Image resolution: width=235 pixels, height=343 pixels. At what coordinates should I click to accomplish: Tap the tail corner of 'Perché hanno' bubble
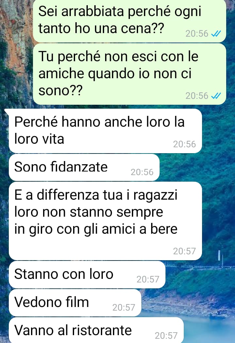[7, 111]
